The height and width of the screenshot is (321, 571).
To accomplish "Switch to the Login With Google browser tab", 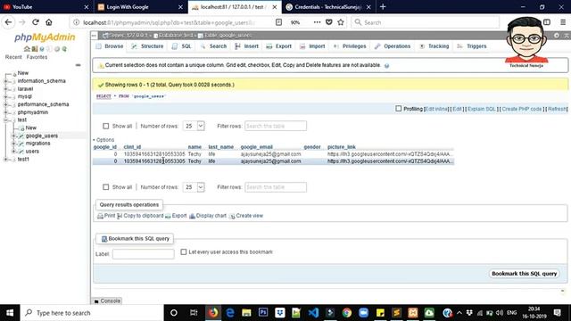I will (140, 7).
